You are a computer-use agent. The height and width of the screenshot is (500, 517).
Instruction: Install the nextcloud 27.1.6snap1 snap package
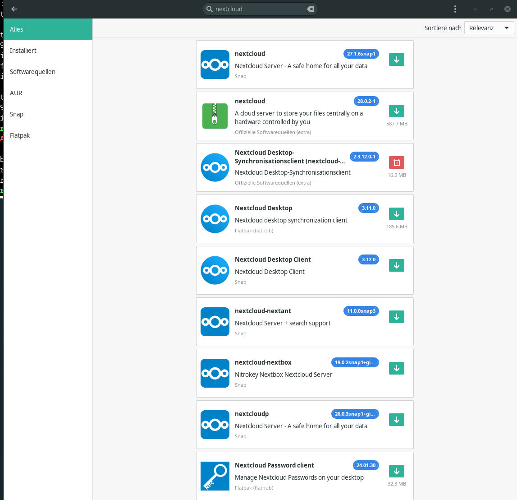(x=396, y=60)
